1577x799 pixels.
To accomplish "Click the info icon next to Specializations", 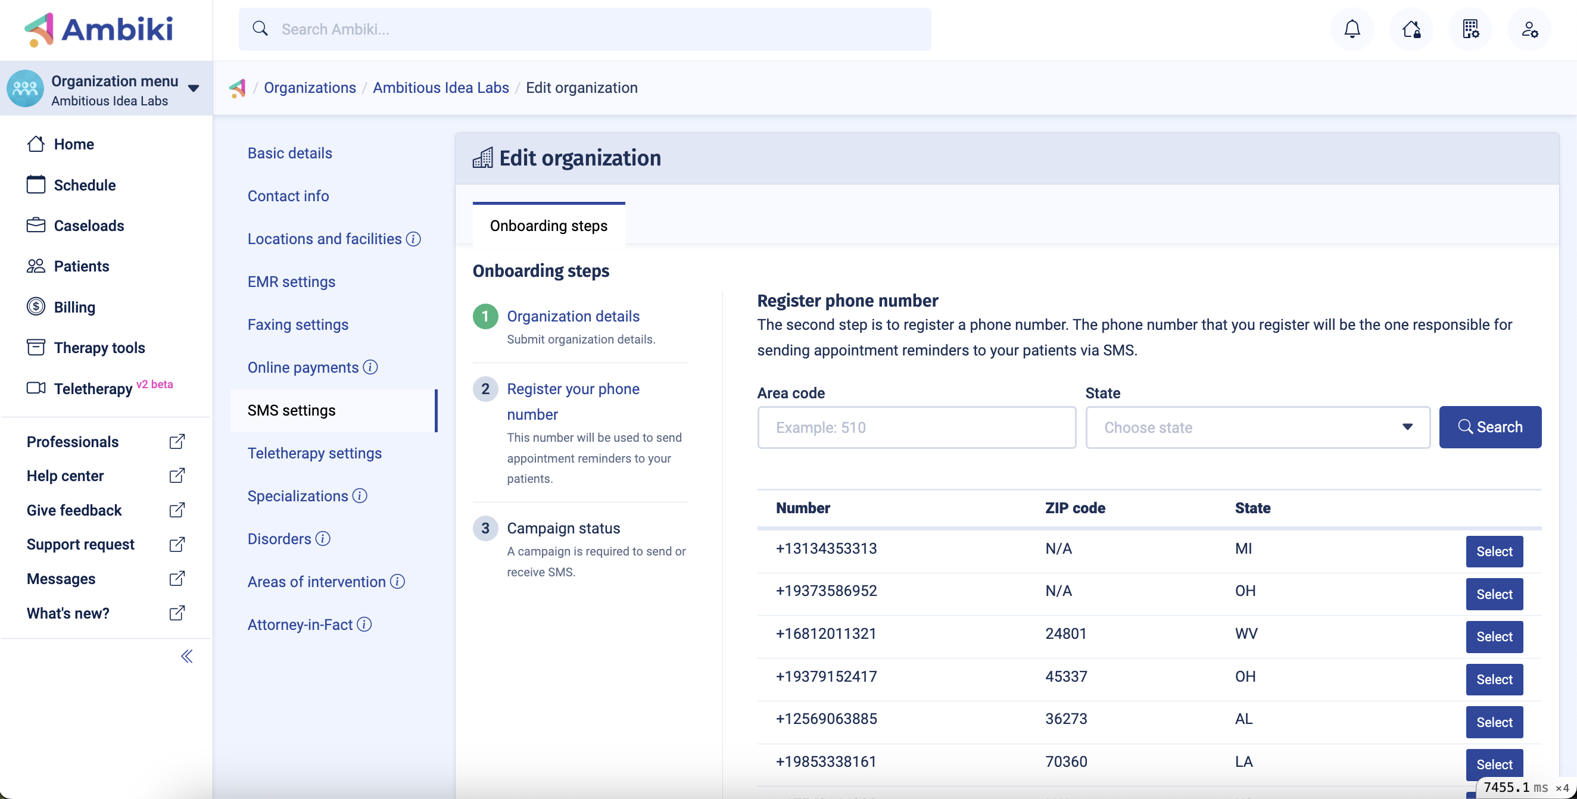I will (360, 495).
